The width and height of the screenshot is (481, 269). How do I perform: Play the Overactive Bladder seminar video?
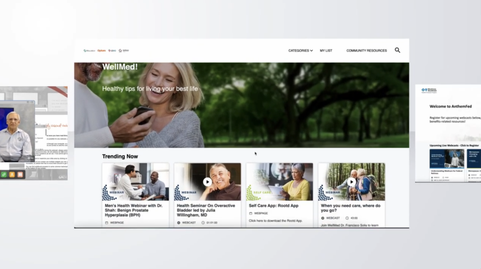207,182
